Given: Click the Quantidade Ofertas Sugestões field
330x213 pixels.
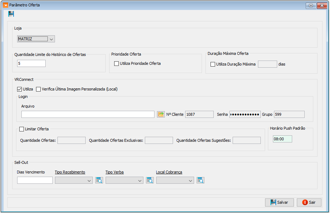Looking at the screenshot, I should 247,140.
